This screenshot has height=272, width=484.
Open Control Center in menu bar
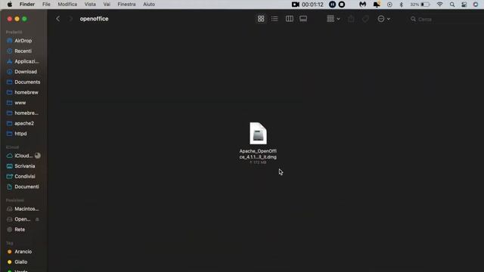(464, 5)
